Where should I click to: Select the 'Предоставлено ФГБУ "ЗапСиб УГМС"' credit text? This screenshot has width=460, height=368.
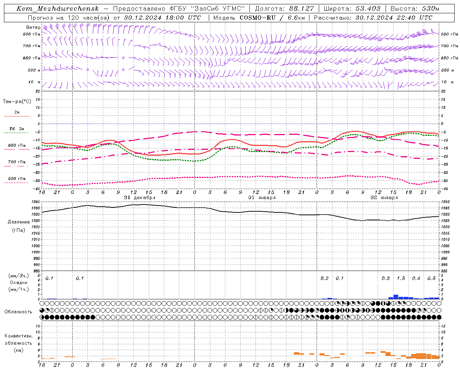(x=179, y=9)
